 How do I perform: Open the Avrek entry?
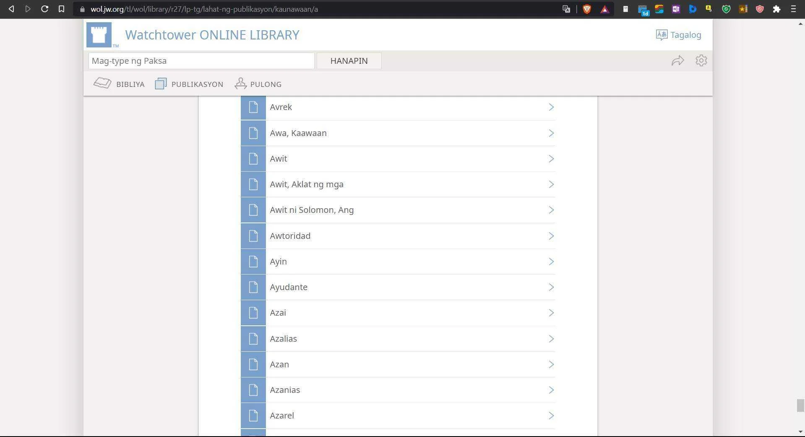point(398,107)
